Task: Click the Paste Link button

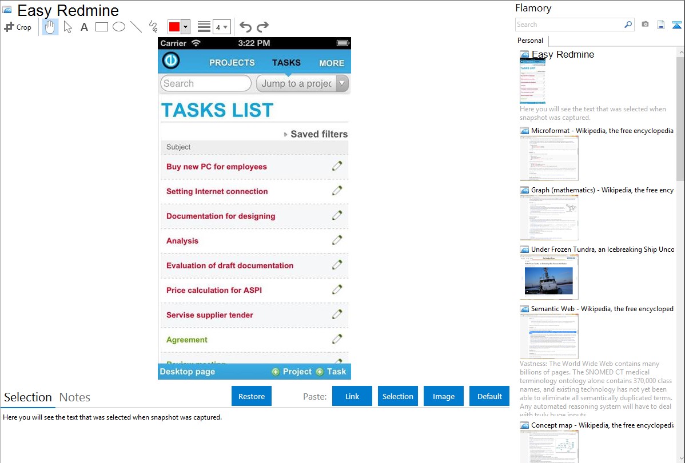Action: (x=352, y=396)
